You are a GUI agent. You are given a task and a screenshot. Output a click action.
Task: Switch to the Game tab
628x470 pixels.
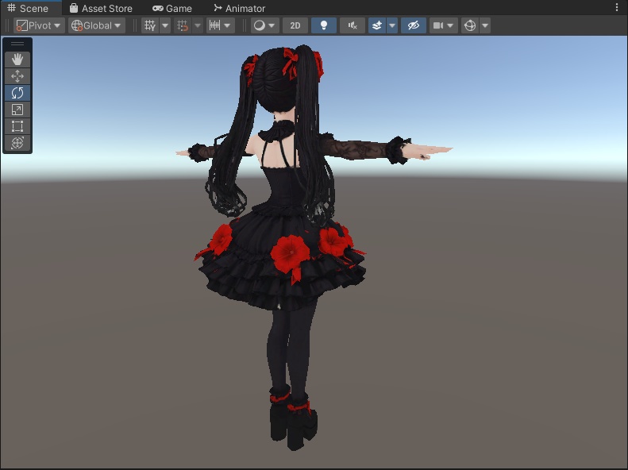click(x=172, y=8)
